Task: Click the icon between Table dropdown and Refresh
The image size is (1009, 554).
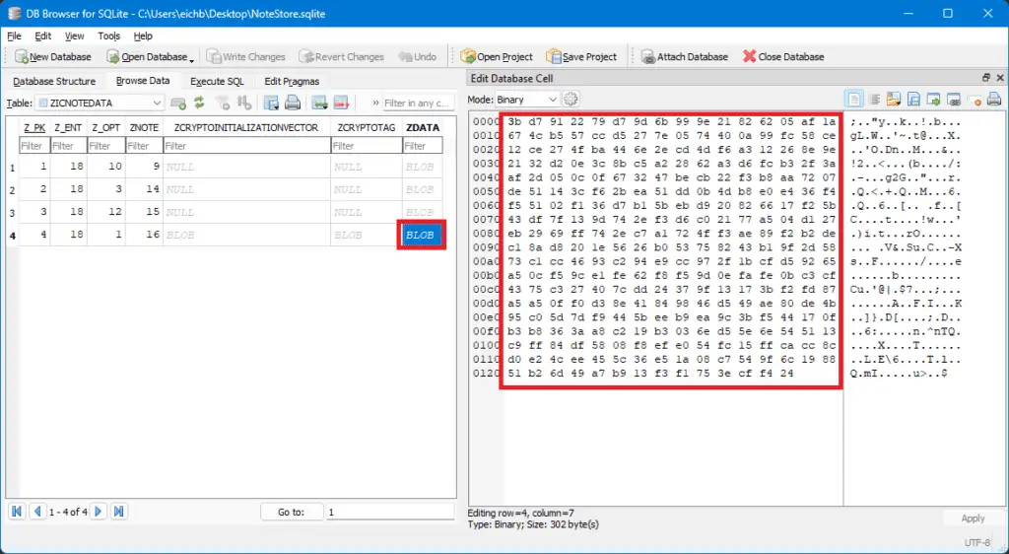Action: coord(178,103)
